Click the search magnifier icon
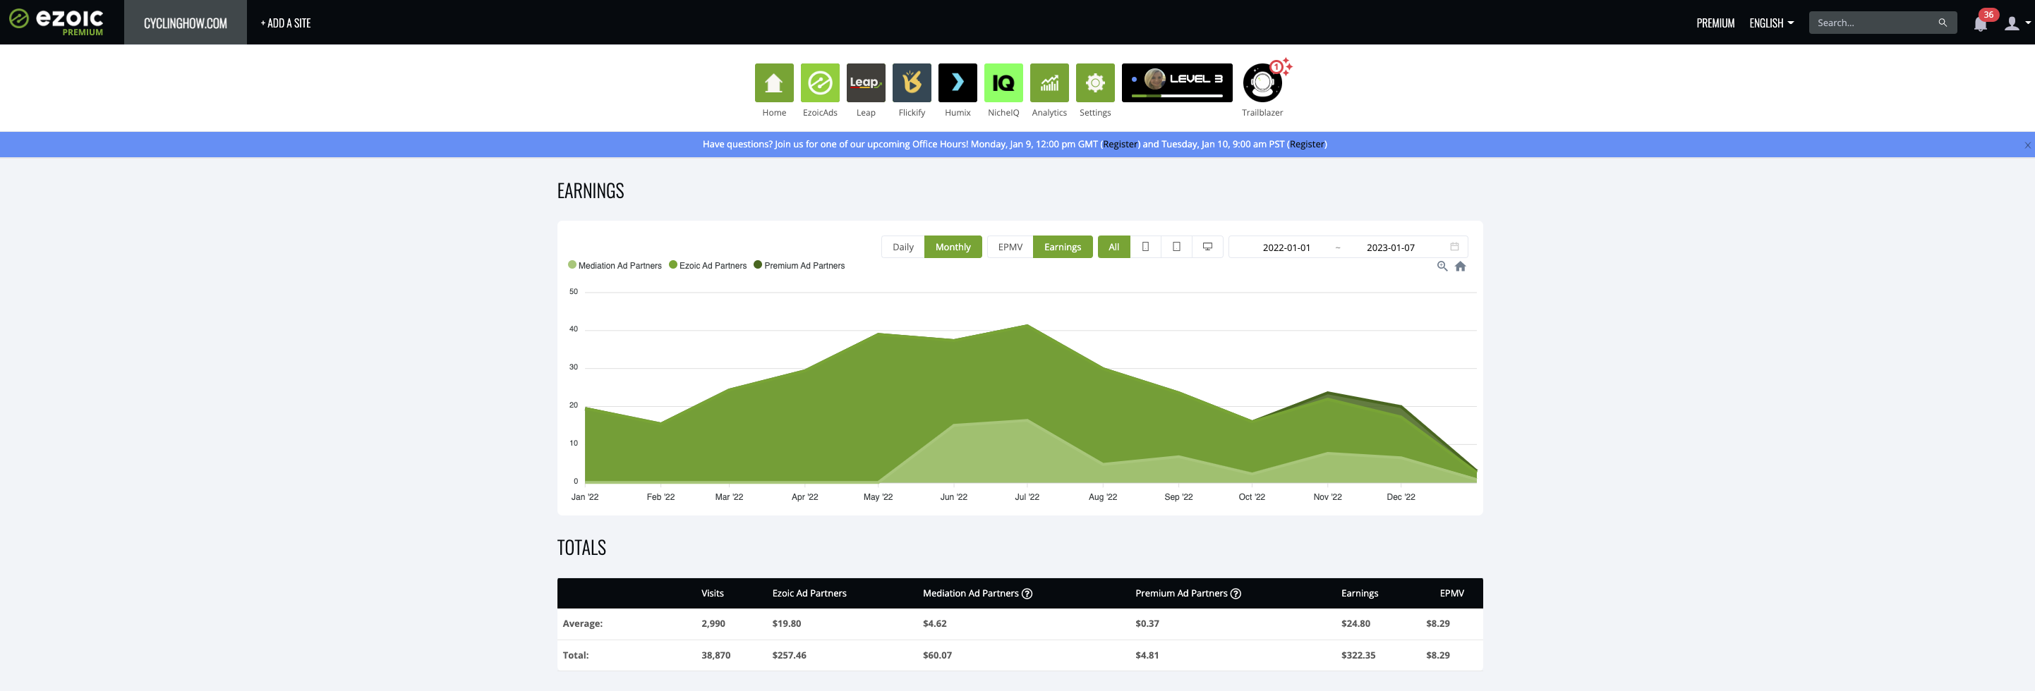Image resolution: width=2035 pixels, height=691 pixels. (1942, 23)
